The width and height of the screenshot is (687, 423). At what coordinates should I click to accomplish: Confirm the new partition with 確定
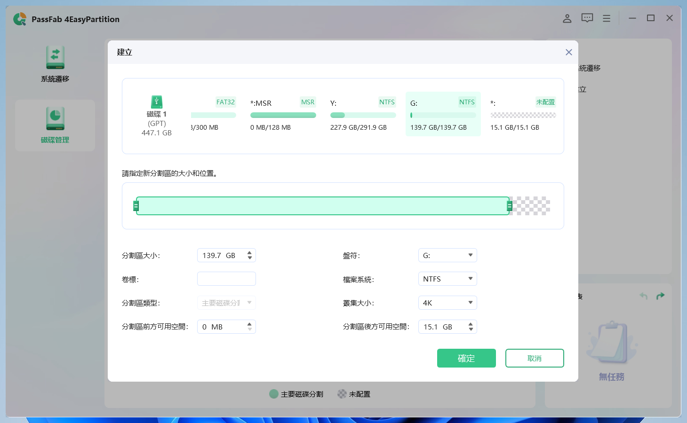click(x=466, y=358)
